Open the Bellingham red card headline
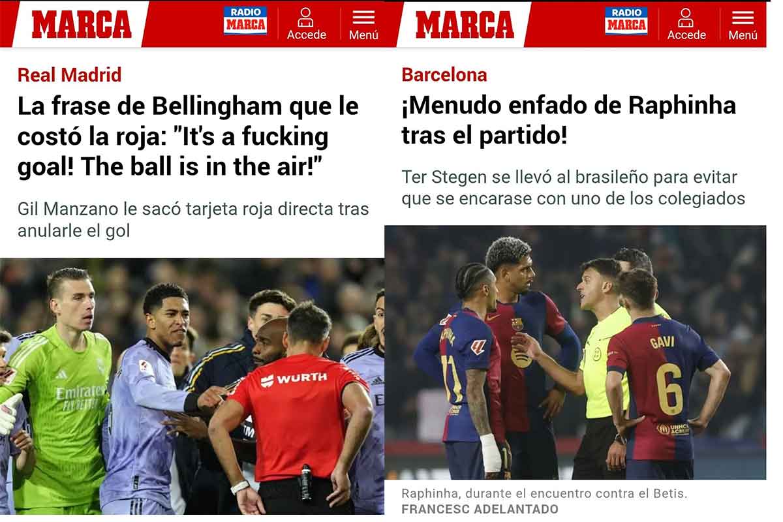This screenshot has height=522, width=783. 188,137
